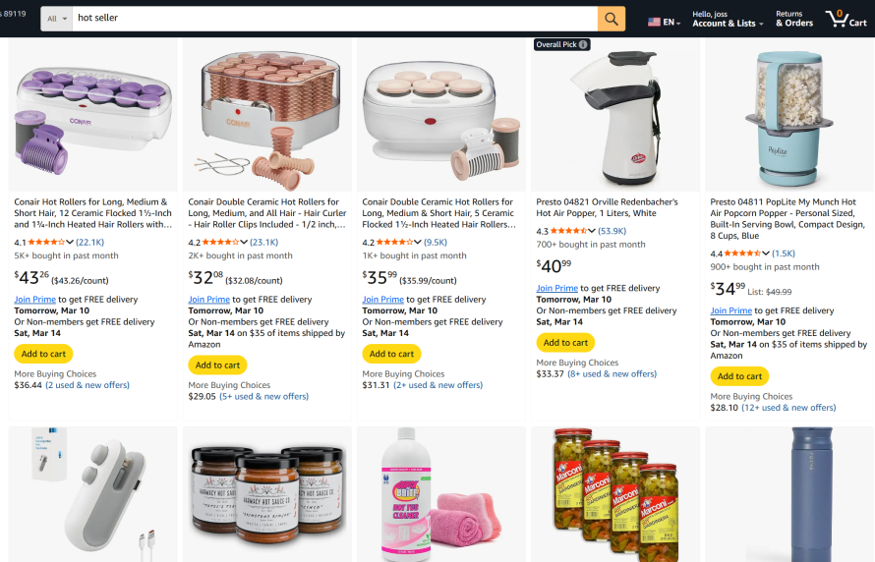The width and height of the screenshot is (875, 562).
Task: Click Join Prime link under $32.08 rollers
Action: tap(208, 300)
